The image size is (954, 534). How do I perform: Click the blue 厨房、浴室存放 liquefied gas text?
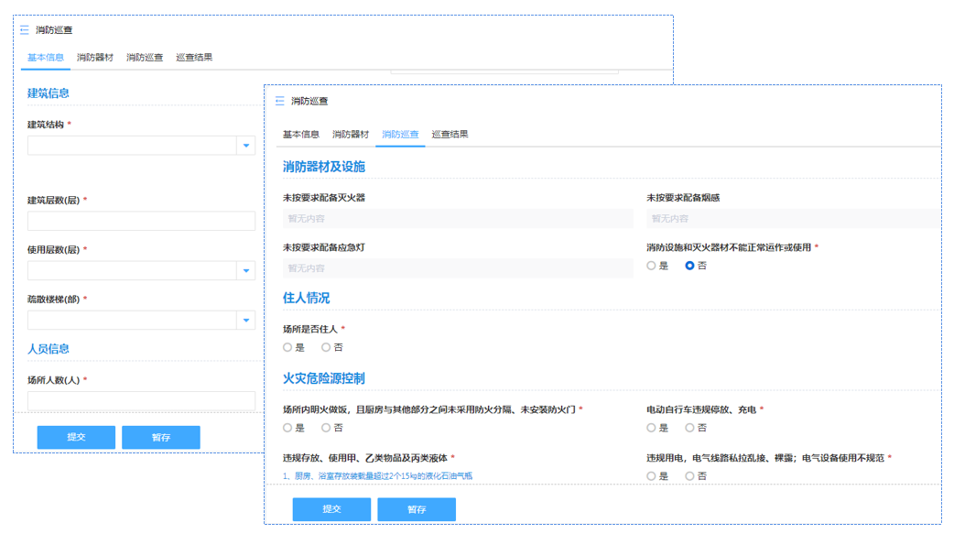(379, 476)
